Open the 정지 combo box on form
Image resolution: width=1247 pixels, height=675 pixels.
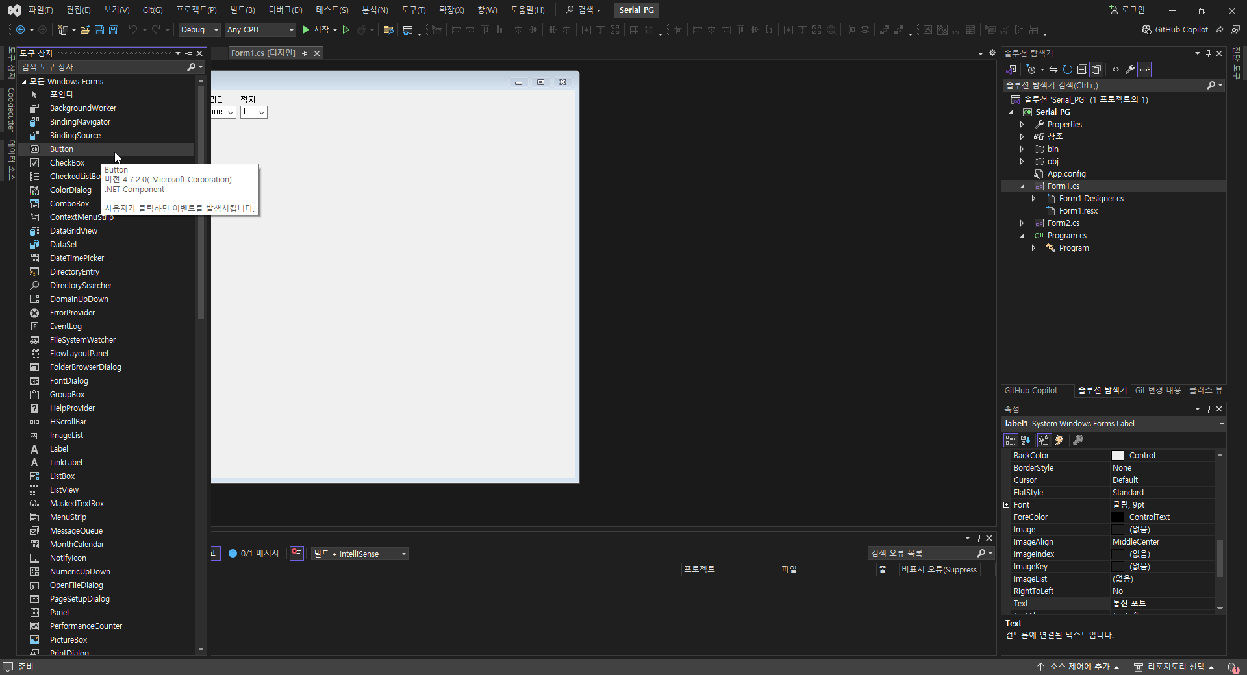[x=254, y=112]
